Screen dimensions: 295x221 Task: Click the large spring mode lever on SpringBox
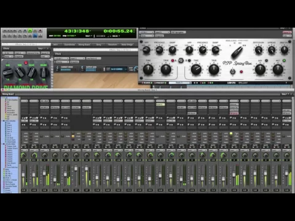237,52
